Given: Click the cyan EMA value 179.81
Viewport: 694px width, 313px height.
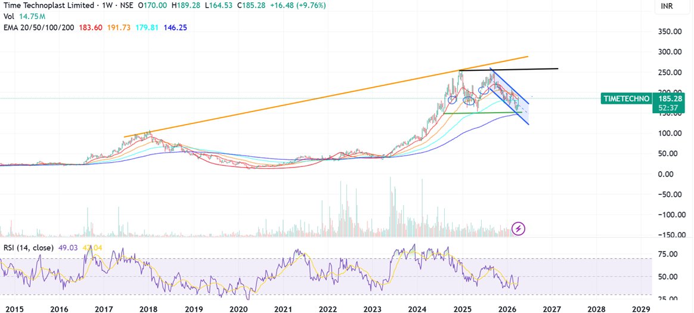Looking at the screenshot, I should [x=147, y=27].
